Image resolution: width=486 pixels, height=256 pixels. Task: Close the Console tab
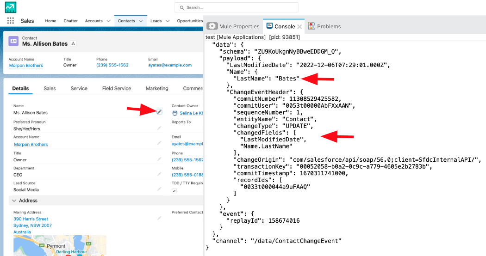299,27
